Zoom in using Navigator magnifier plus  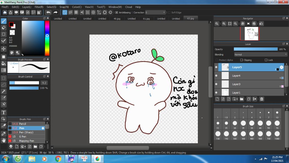224,24
